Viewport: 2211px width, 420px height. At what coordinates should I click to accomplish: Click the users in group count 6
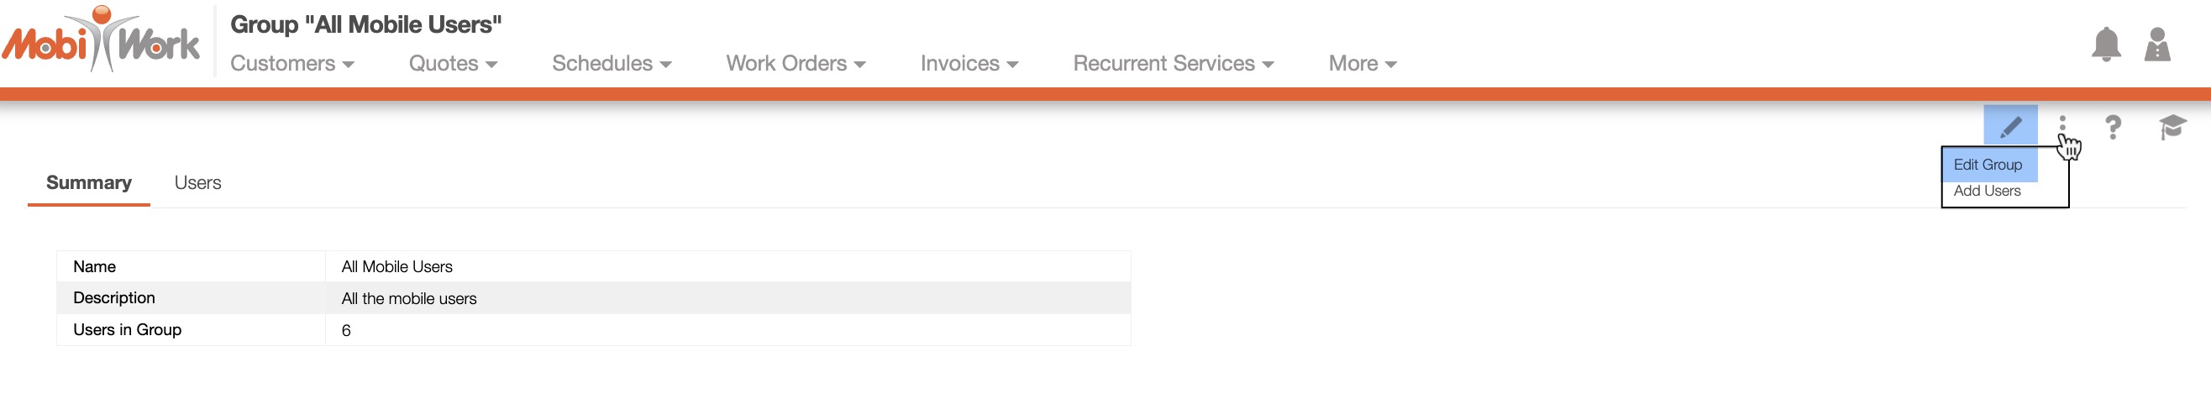point(346,331)
